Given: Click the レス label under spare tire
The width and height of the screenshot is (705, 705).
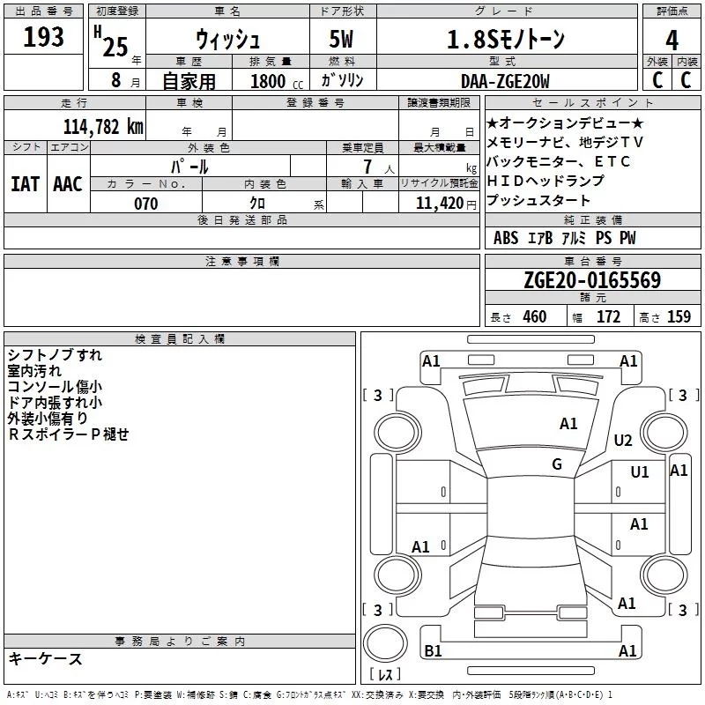Looking at the screenshot, I should pyautogui.click(x=385, y=674).
